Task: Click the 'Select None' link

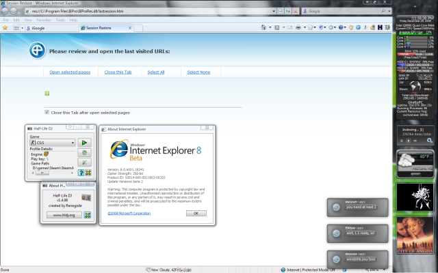Action: (x=198, y=72)
